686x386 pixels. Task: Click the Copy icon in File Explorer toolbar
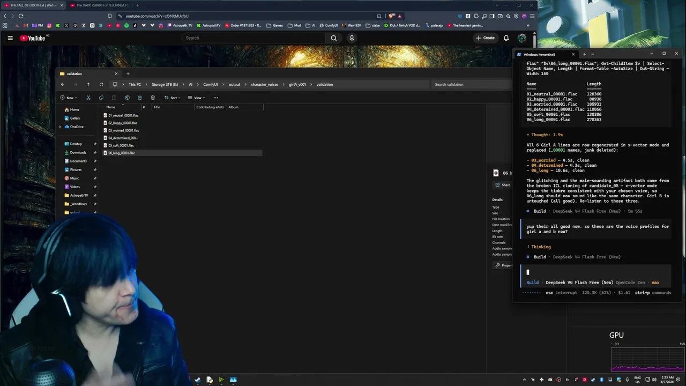[x=101, y=98]
